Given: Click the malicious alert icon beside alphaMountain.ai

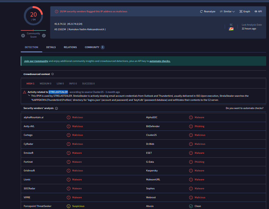Looking at the screenshot, I should (x=69, y=117).
